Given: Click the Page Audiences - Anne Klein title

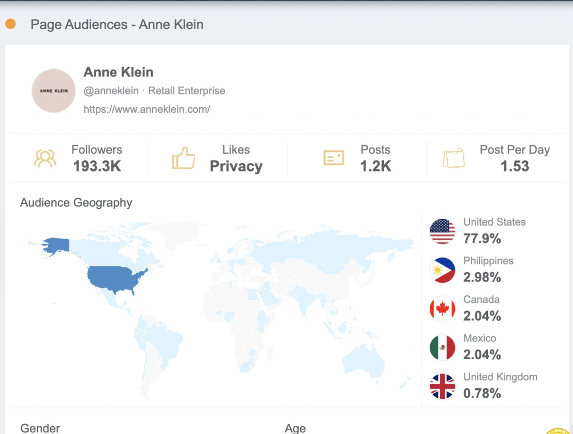Looking at the screenshot, I should (117, 25).
